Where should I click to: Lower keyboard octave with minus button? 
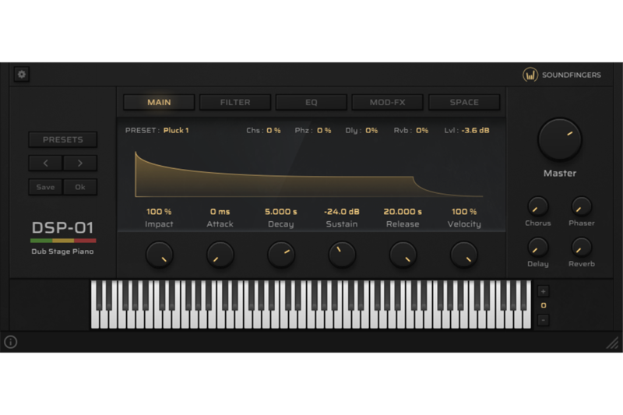click(x=543, y=320)
